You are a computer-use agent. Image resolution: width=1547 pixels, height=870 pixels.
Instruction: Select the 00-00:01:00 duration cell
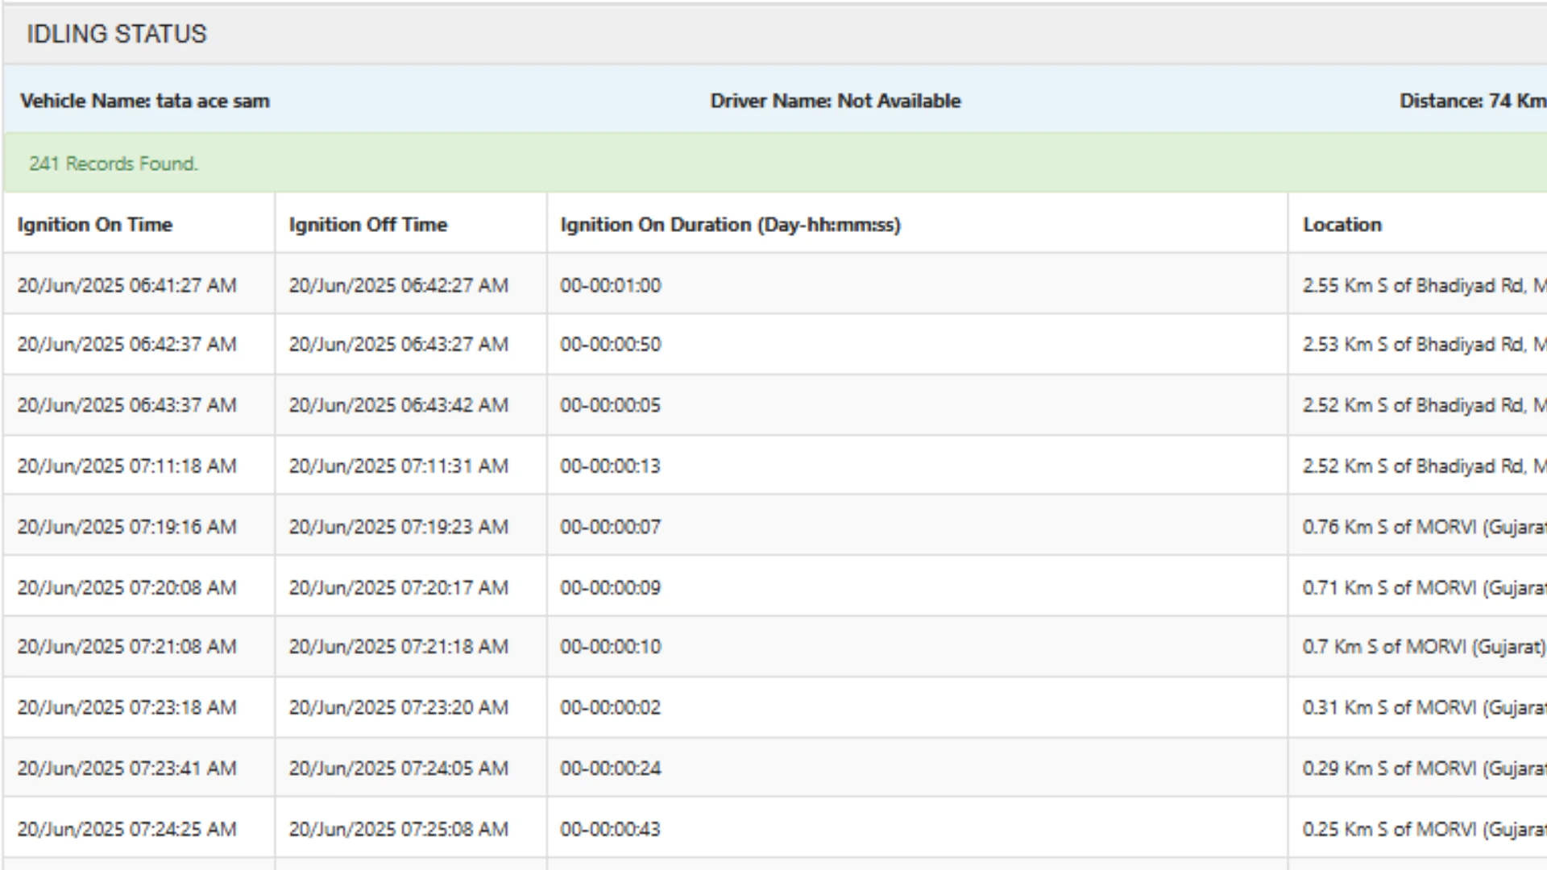[611, 286]
